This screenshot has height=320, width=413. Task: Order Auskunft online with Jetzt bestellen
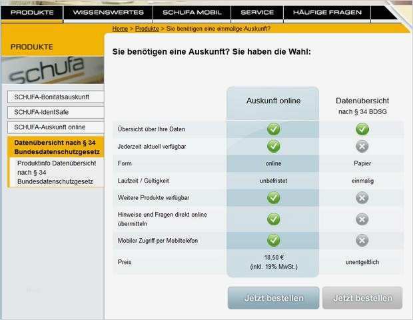pos(273,298)
